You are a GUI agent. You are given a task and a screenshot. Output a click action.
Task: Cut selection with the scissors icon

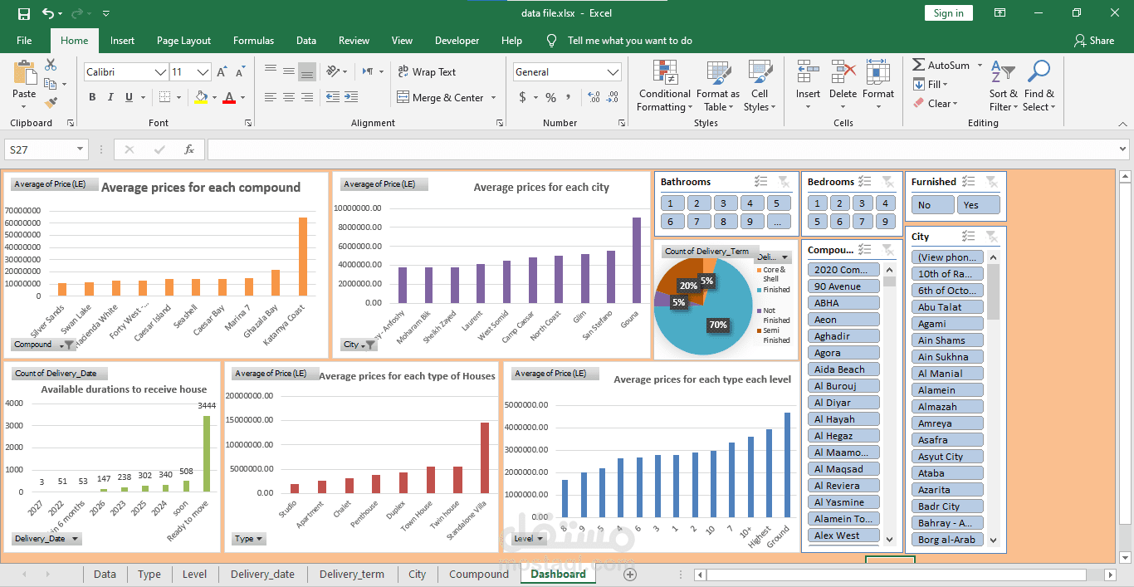point(51,65)
